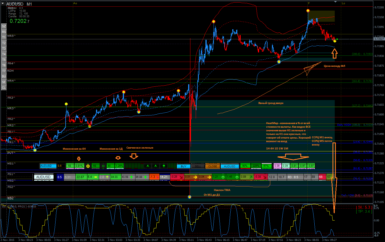385x242 pixels.
Task: Click the blue BUY button
Action: point(184,166)
